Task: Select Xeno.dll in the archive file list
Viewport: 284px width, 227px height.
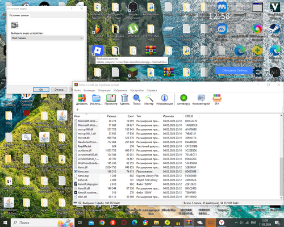Action: (82, 167)
